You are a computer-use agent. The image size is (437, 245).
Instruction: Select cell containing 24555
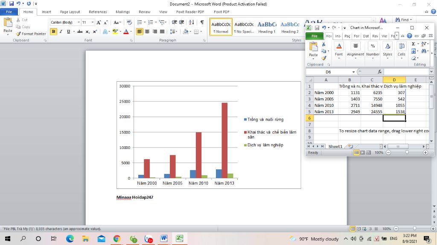click(x=372, y=112)
